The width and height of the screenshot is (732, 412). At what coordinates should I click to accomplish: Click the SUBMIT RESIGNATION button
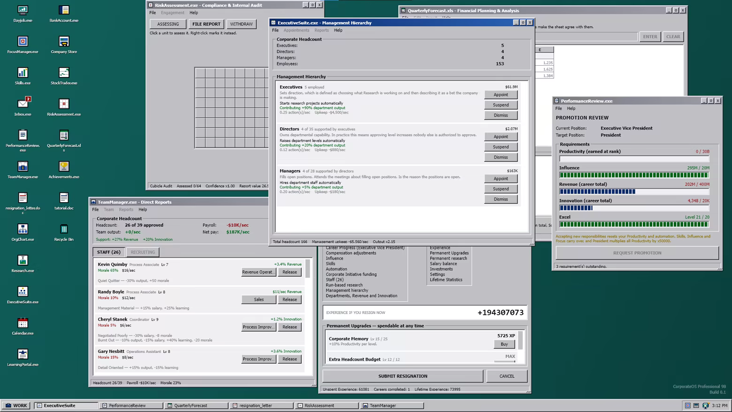403,376
